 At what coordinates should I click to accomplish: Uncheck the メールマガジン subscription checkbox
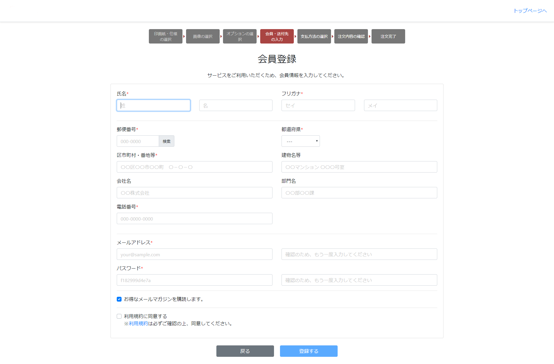(x=119, y=299)
